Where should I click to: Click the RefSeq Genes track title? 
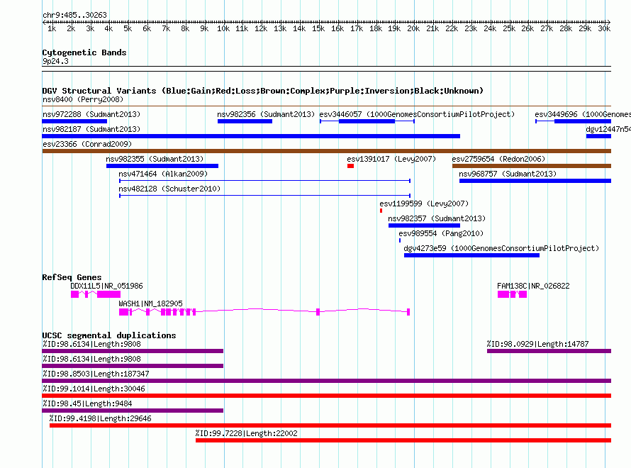click(x=72, y=277)
